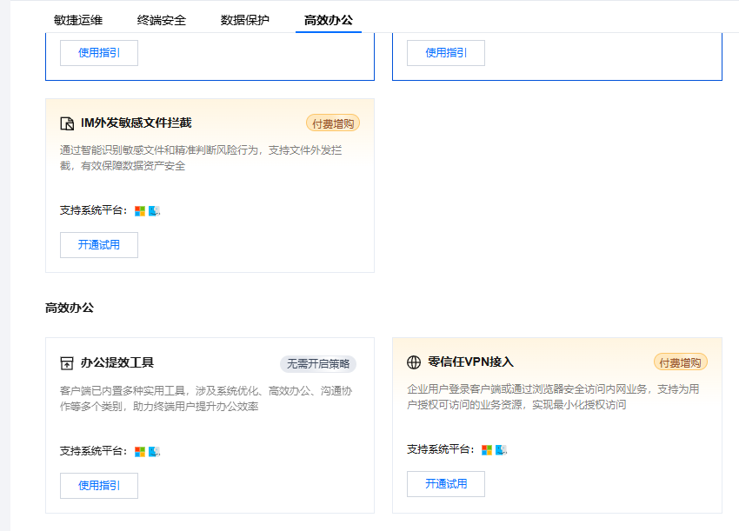Click 付费增购 badge on IM外发敏感文件拦截 card
The image size is (739, 531).
pyautogui.click(x=333, y=123)
